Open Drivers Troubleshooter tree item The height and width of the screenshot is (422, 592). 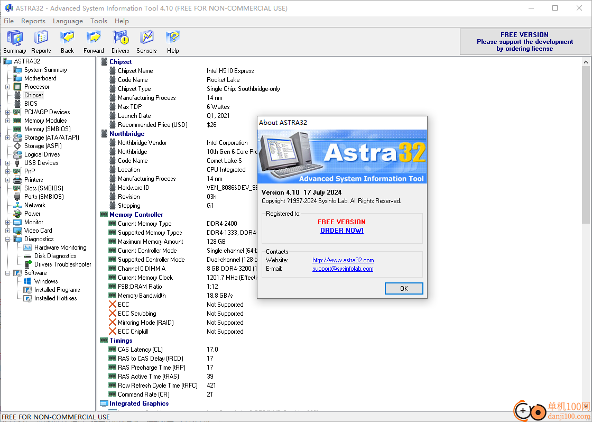(63, 264)
